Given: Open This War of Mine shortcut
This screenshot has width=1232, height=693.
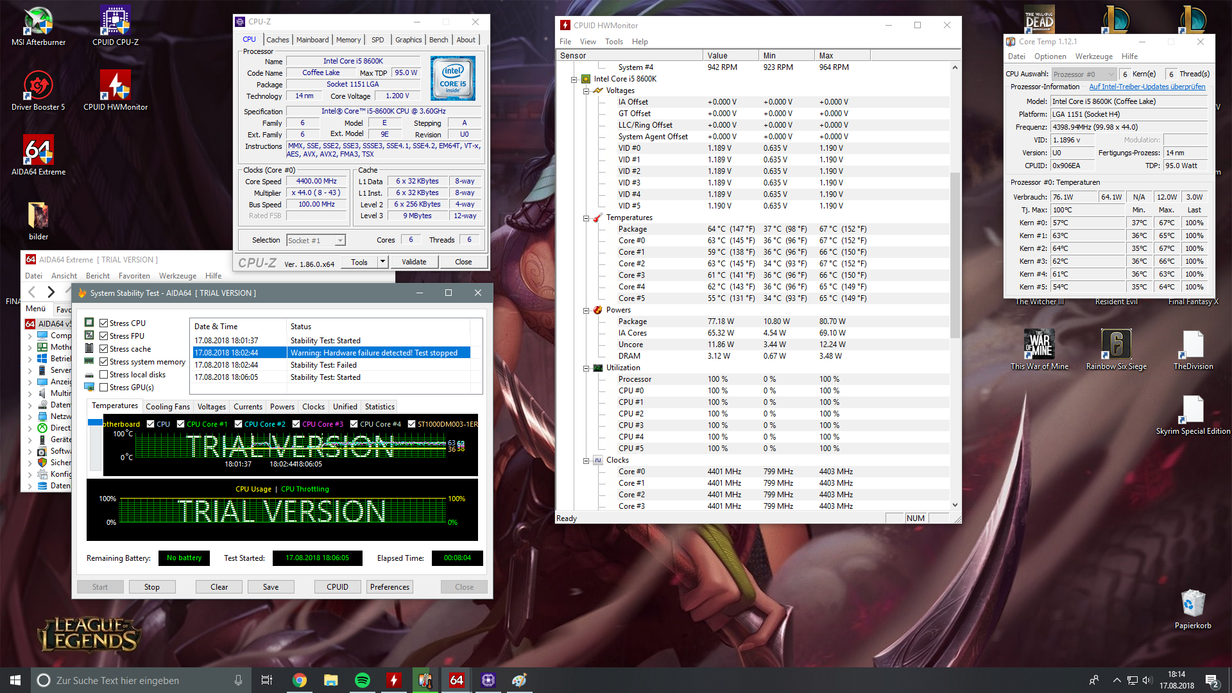Looking at the screenshot, I should click(1039, 350).
